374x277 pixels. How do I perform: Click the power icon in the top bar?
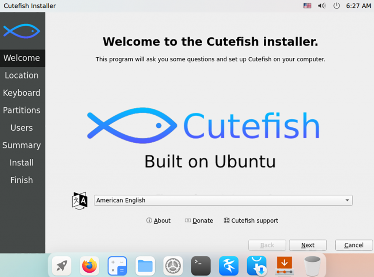point(336,5)
